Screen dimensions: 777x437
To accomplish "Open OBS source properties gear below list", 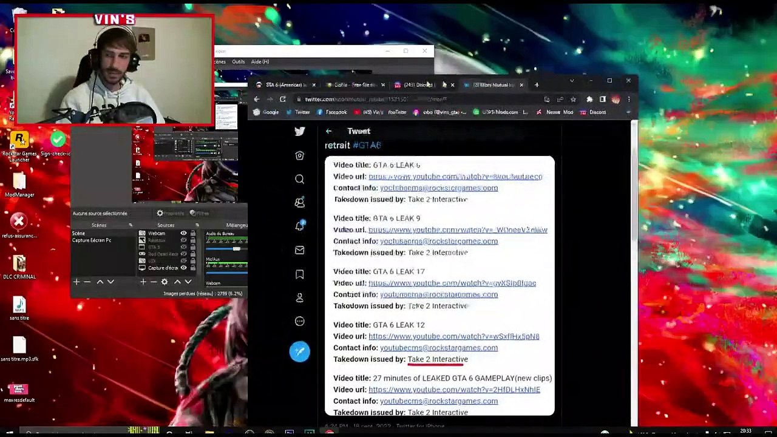I will tap(165, 282).
